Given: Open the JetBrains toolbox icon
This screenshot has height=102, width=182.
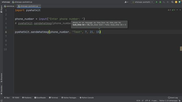Looking at the screenshot, I should 180,2.
